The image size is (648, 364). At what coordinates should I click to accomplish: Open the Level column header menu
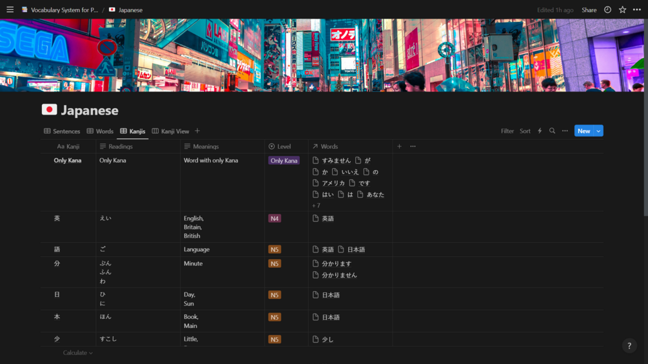point(286,146)
